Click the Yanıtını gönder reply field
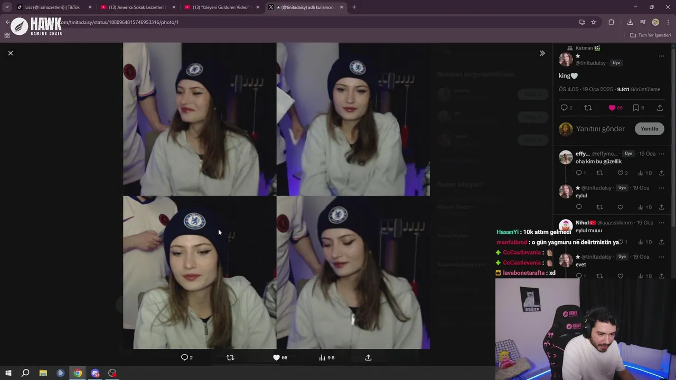This screenshot has height=380, width=676. click(x=600, y=129)
